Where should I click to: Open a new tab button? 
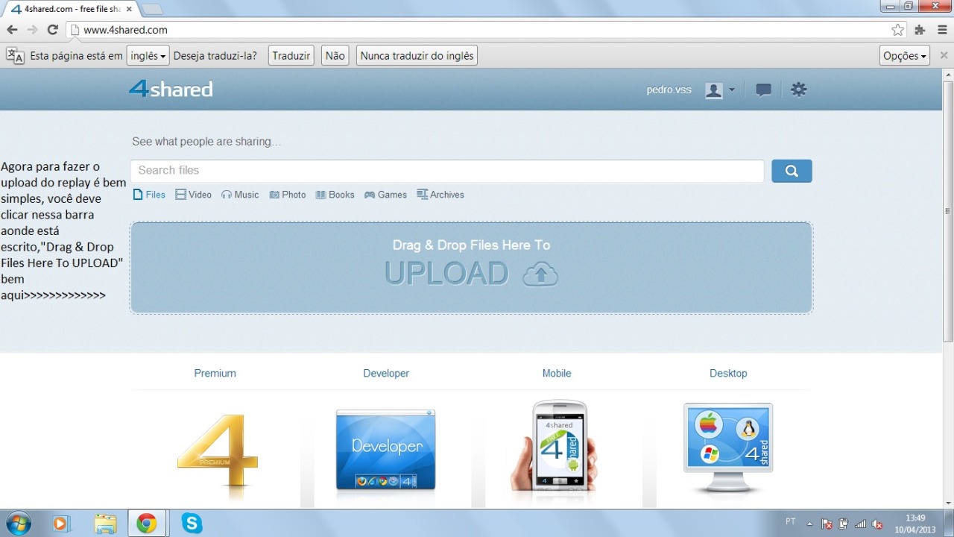click(152, 9)
